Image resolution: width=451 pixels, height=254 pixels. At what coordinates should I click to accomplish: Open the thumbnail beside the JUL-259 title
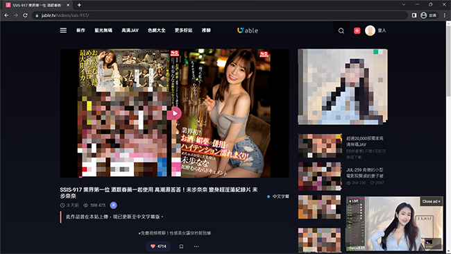(320, 176)
